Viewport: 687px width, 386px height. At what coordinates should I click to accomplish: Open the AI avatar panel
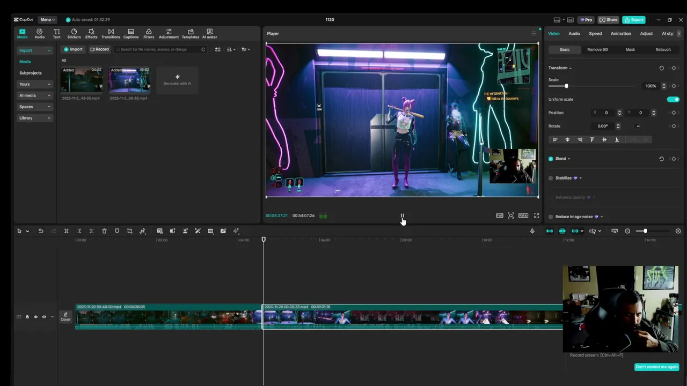(x=209, y=34)
